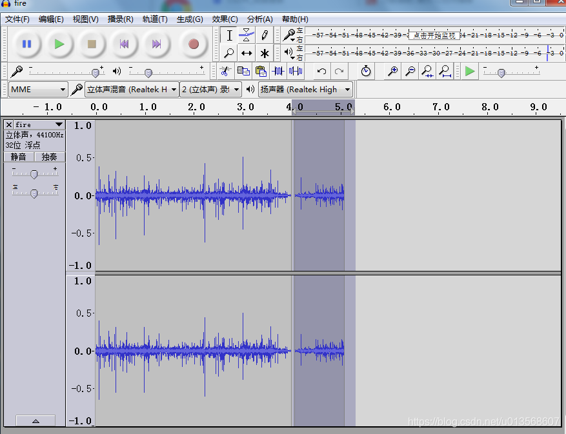The height and width of the screenshot is (434, 566).
Task: Fit the selection to the window width
Action: [x=427, y=71]
